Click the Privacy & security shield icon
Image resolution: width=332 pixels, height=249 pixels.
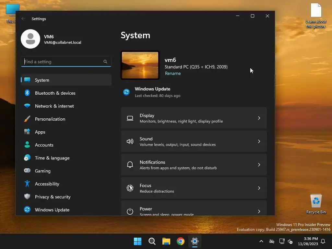pyautogui.click(x=27, y=196)
